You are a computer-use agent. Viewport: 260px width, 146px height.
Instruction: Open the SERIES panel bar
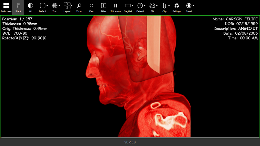[x=130, y=142]
